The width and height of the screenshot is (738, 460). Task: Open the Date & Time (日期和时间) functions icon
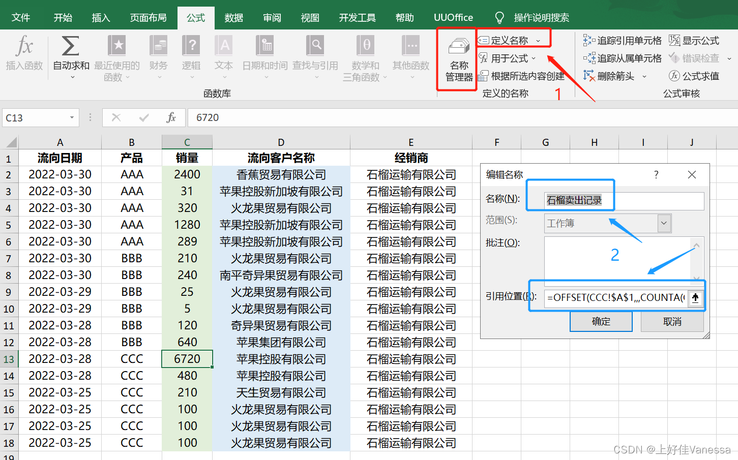[x=264, y=46]
